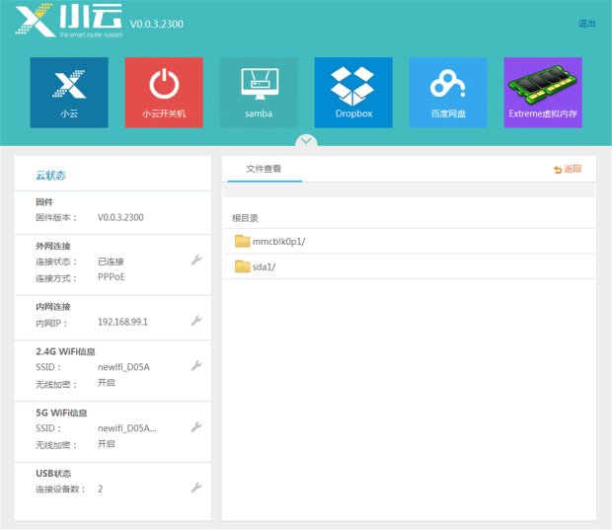The width and height of the screenshot is (612, 530).
Task: Select the 文件查看 tab
Action: pos(264,169)
